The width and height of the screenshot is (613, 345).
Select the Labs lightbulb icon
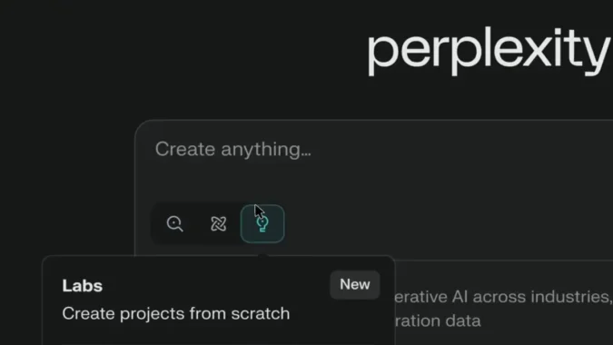pyautogui.click(x=262, y=224)
